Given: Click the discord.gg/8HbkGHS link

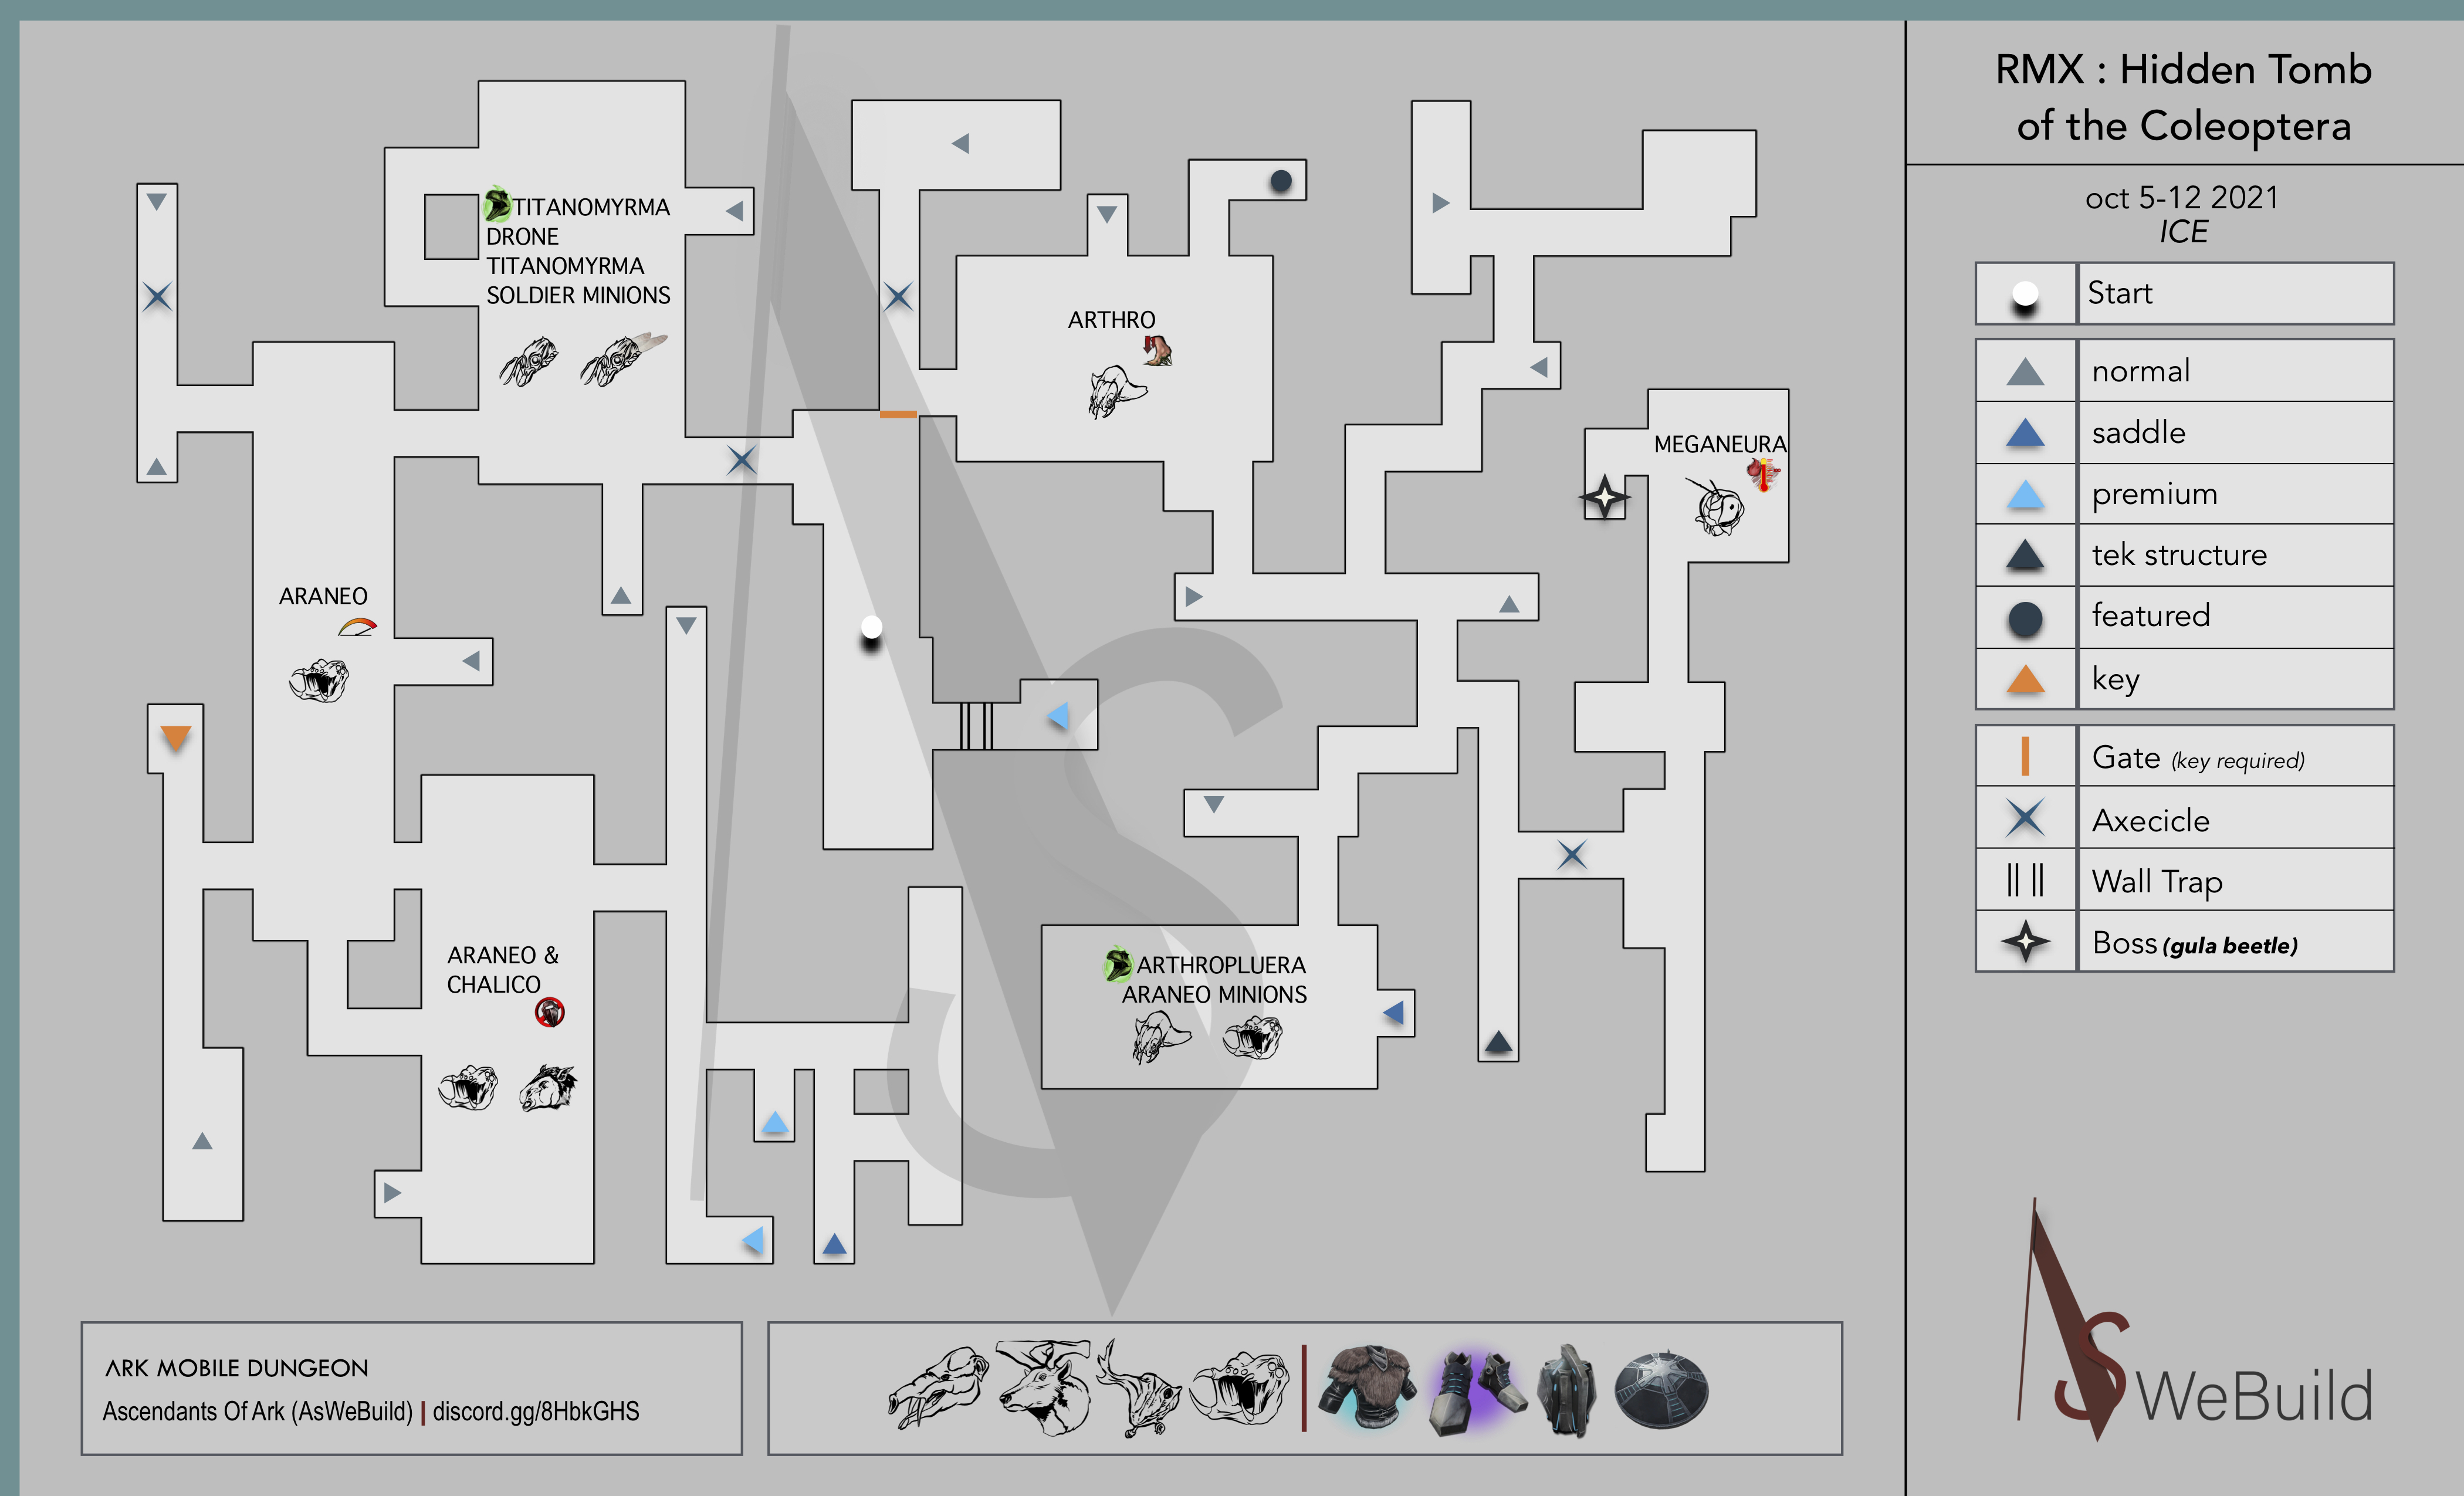Looking at the screenshot, I should [x=536, y=1411].
